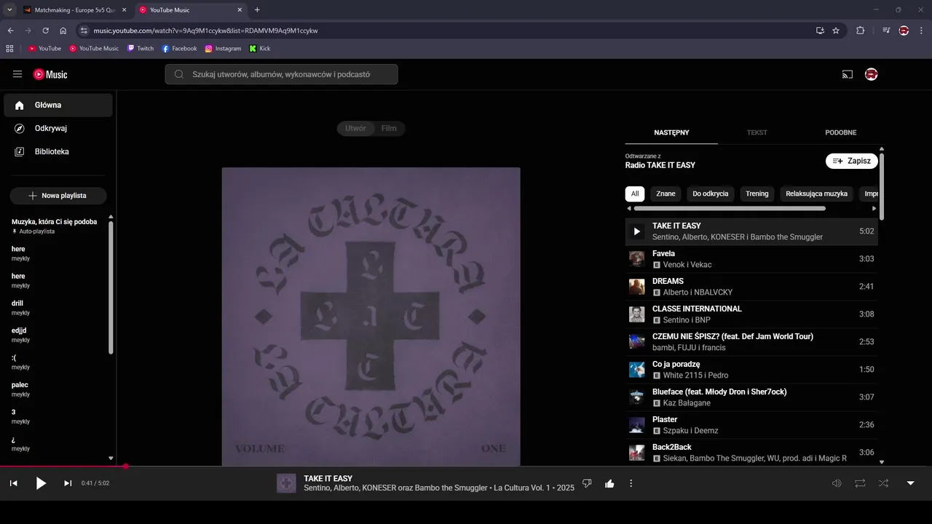
Task: Click the Chrome back arrow
Action: click(10, 31)
